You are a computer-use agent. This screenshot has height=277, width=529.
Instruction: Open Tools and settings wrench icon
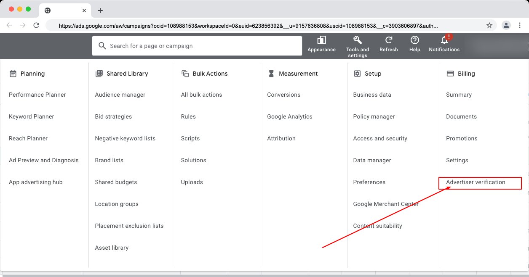(x=358, y=40)
